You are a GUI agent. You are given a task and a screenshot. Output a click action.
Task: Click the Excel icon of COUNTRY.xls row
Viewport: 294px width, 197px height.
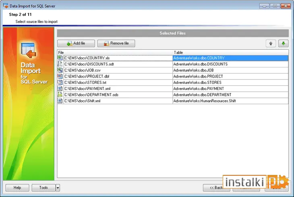(x=60, y=58)
